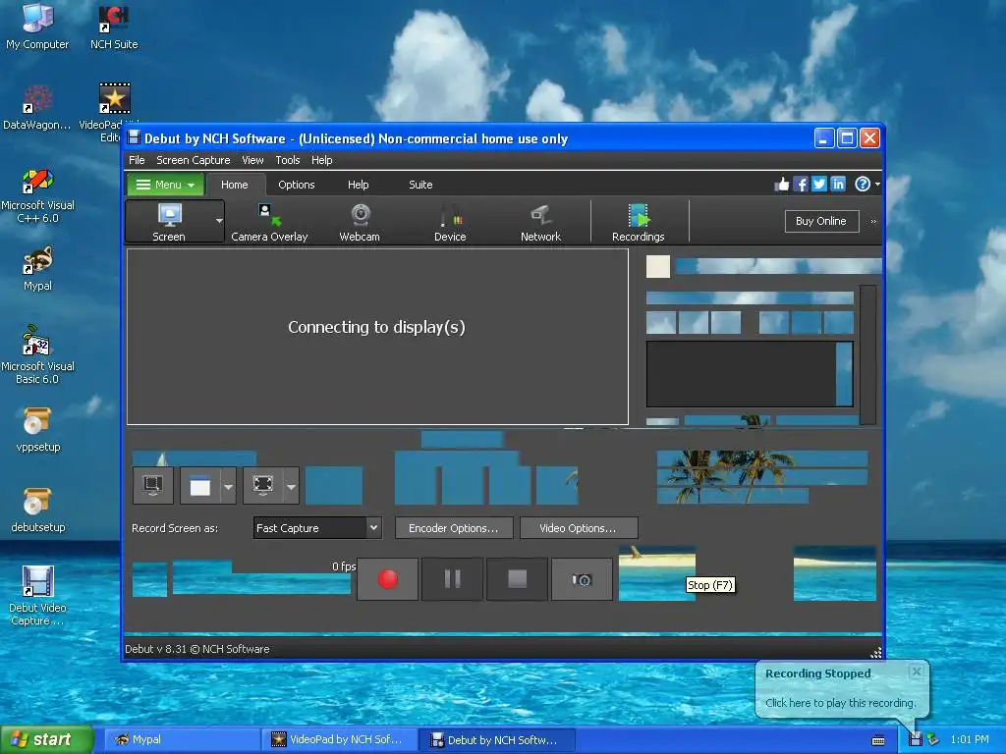The height and width of the screenshot is (754, 1006).
Task: Open region selection dropdown arrow
Action: pyautogui.click(x=291, y=486)
